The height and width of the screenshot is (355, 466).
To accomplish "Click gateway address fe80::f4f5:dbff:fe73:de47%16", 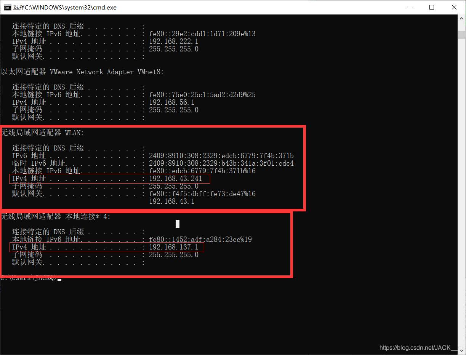I will click(202, 194).
